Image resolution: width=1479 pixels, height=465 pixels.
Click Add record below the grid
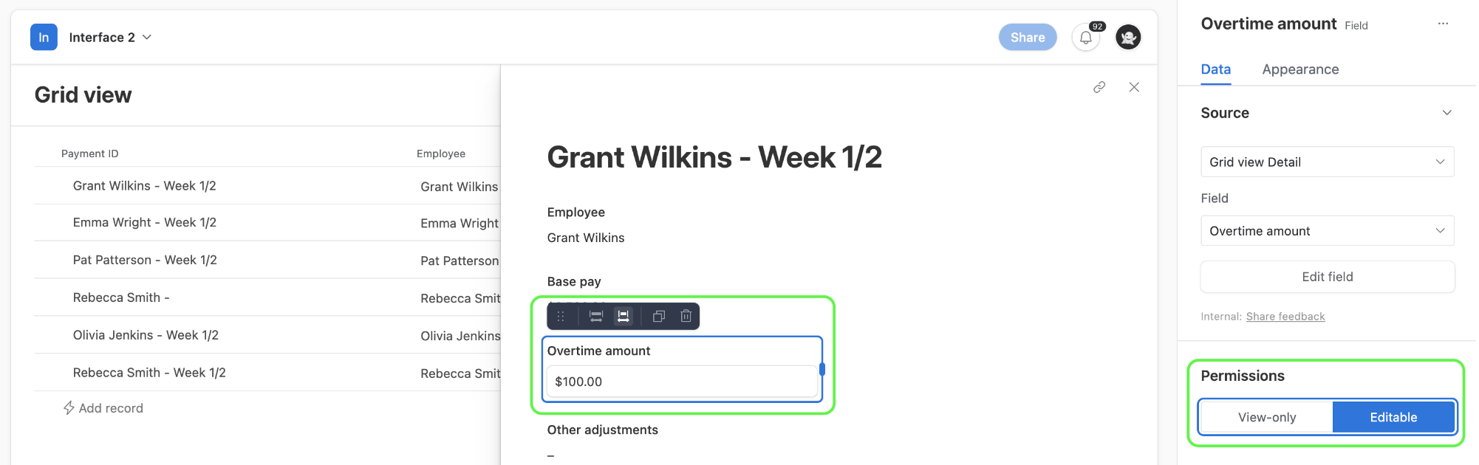pyautogui.click(x=111, y=408)
